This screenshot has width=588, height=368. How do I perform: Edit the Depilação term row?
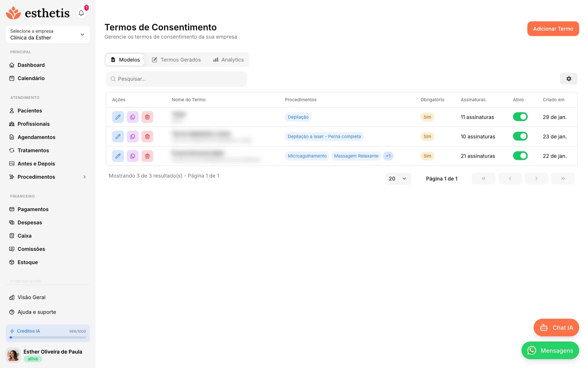pos(118,117)
